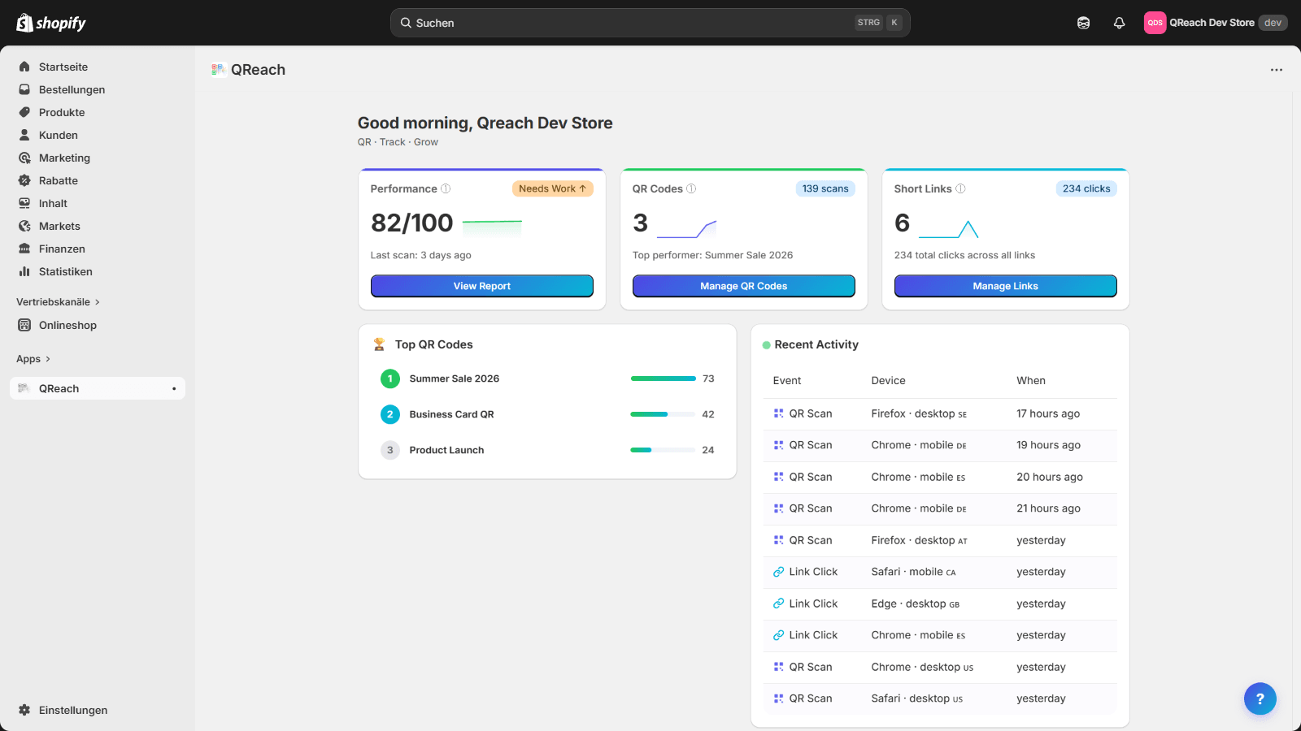Open the help question mark button
This screenshot has width=1301, height=731.
coord(1260,698)
